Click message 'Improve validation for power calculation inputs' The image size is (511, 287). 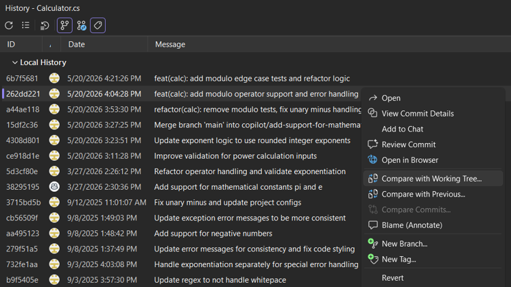coord(236,156)
